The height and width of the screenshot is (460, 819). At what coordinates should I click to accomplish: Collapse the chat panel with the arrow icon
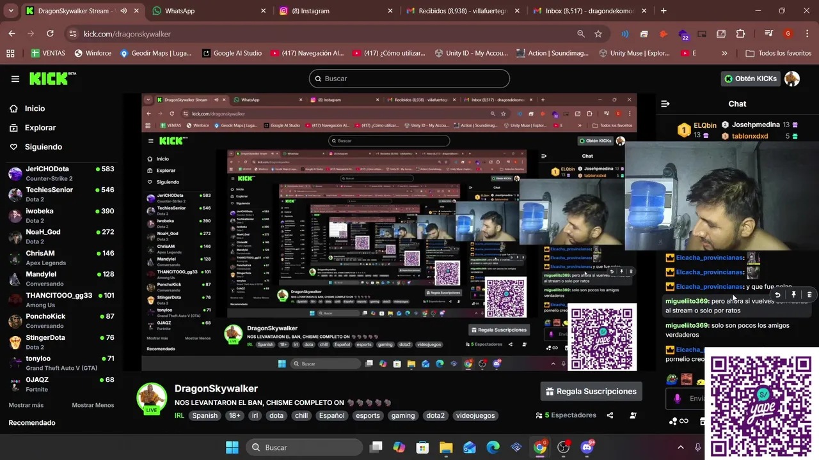click(665, 103)
